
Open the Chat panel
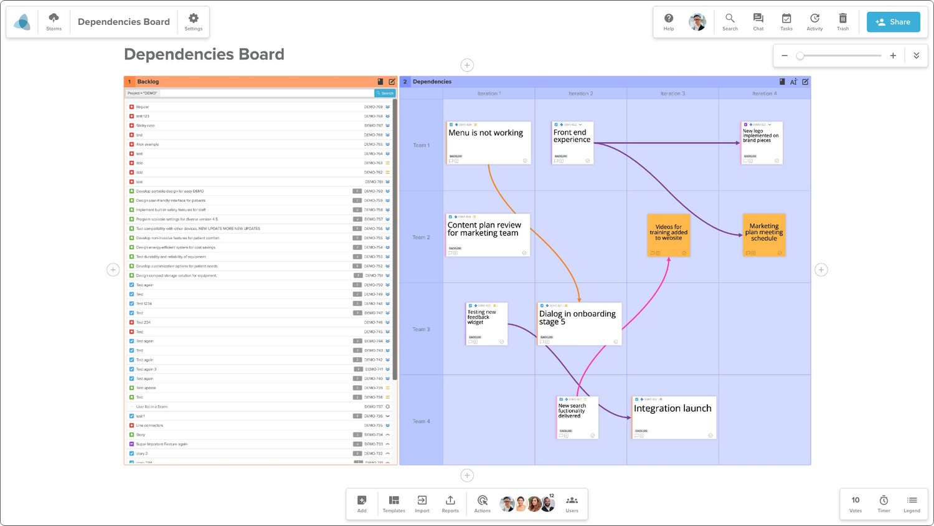pyautogui.click(x=758, y=21)
